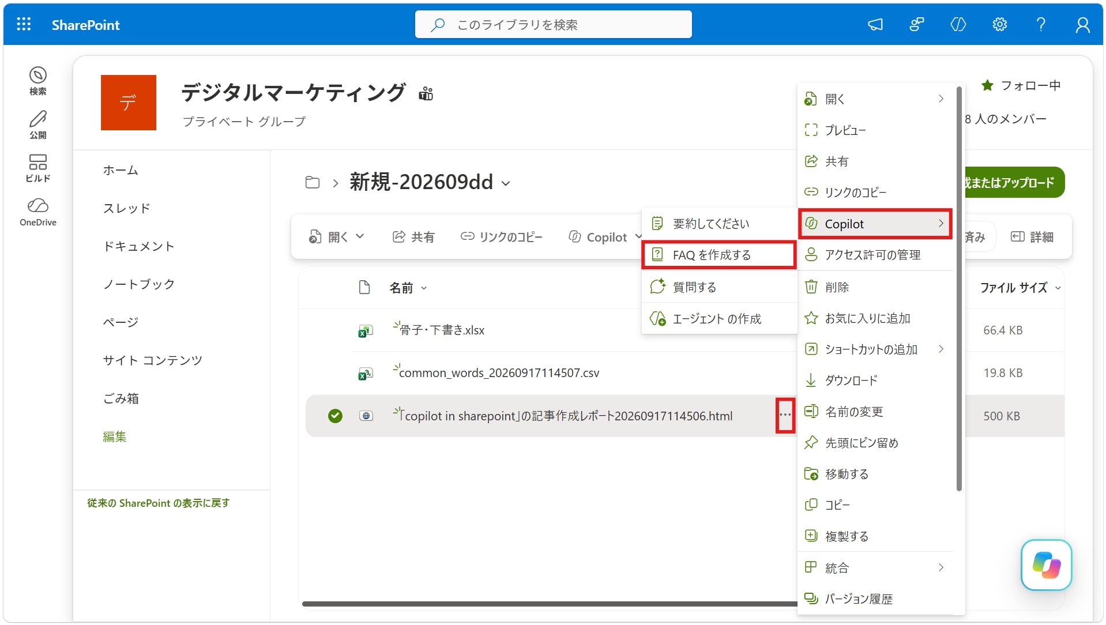Click the help question mark icon
1106x625 pixels.
tap(1041, 24)
